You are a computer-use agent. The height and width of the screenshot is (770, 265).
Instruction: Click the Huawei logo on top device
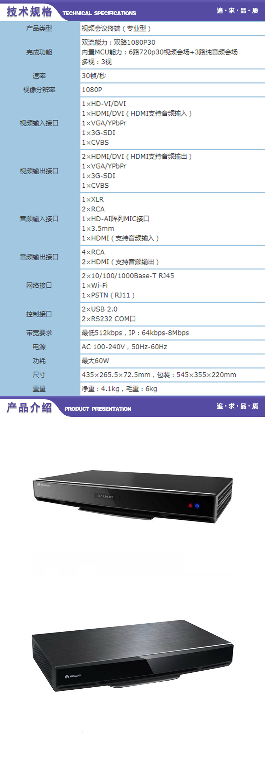[x=44, y=485]
